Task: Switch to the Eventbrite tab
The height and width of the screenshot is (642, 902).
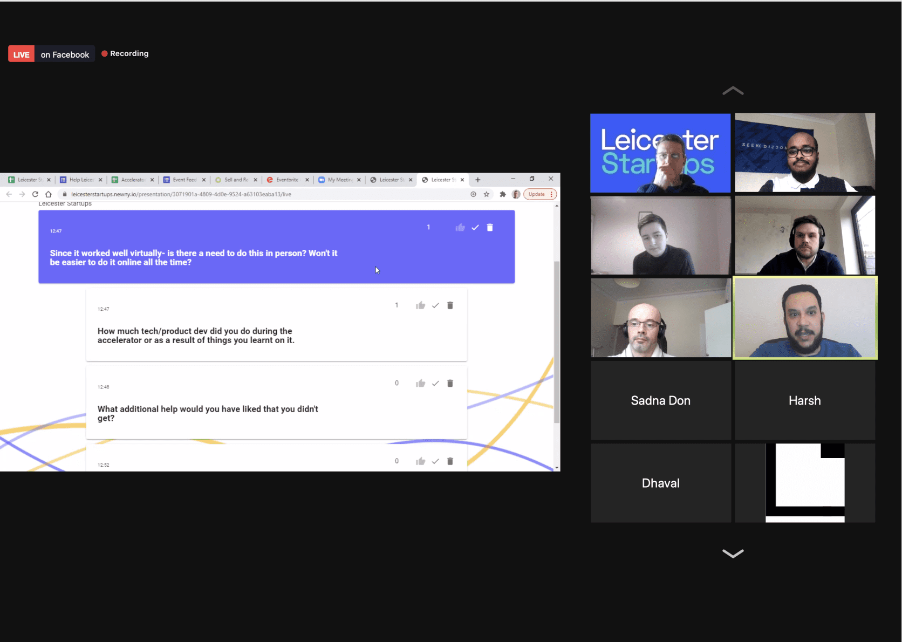Action: tap(288, 180)
